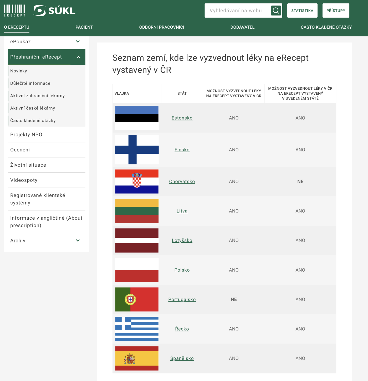Open Aktivní české lékárny sidebar item
368x381 pixels.
click(x=33, y=108)
